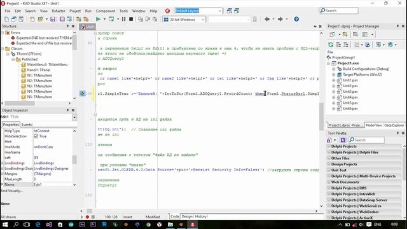Open Run button dropdown arrow
Screen dimensions: 407x229
104,19
